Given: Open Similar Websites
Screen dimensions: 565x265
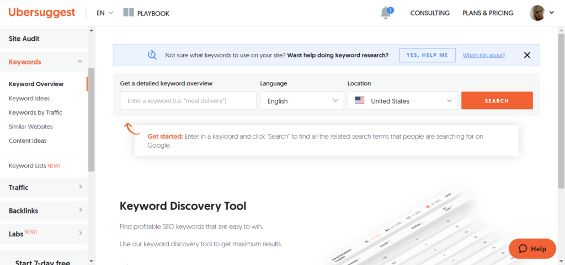Looking at the screenshot, I should (x=31, y=127).
